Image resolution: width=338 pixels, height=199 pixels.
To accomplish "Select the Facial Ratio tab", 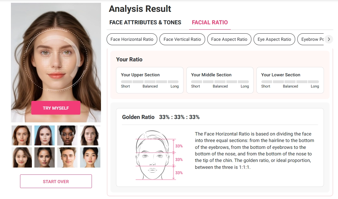I will click(210, 22).
